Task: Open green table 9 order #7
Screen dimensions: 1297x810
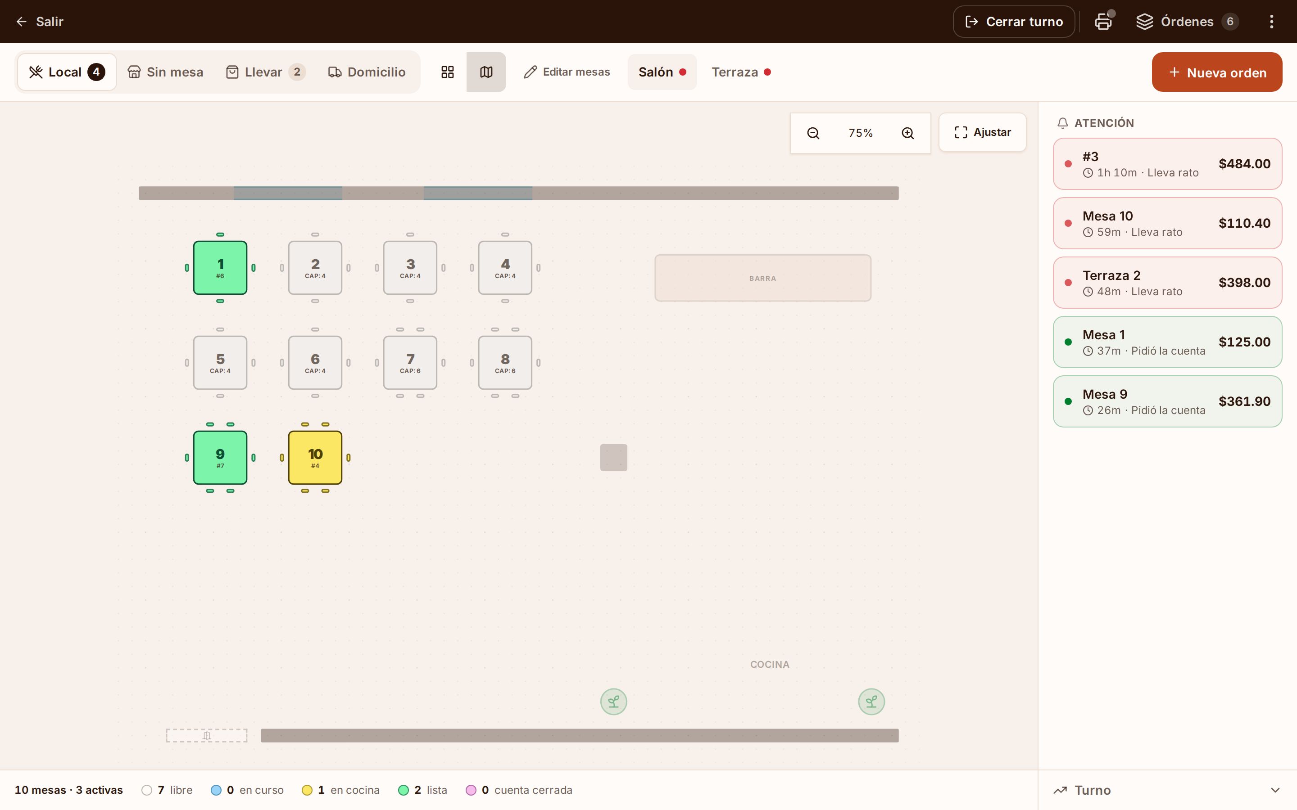Action: coord(220,458)
